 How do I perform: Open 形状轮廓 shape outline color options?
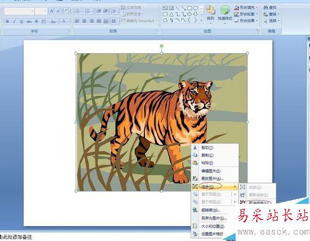(x=246, y=14)
